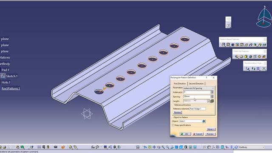Select the Thickness icon in Dress-Up Features
The height and width of the screenshot is (153, 272).
coord(255,57)
